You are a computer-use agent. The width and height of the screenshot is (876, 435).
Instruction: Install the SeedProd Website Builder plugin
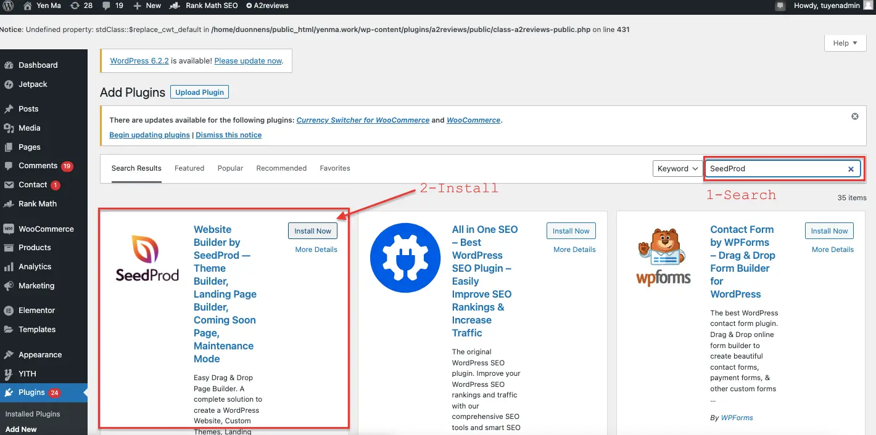312,230
